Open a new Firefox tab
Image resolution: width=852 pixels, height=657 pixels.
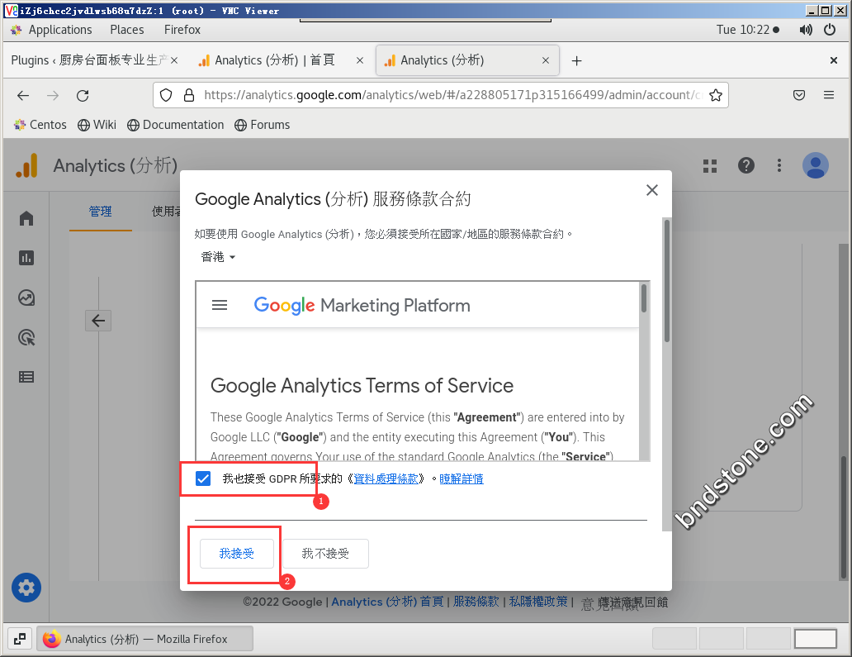[x=576, y=60]
